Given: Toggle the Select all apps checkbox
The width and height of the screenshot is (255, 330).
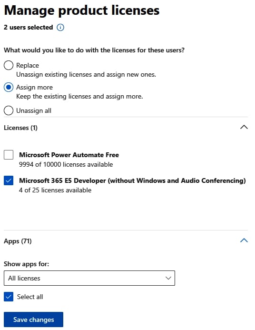Looking at the screenshot, I should pos(9,297).
